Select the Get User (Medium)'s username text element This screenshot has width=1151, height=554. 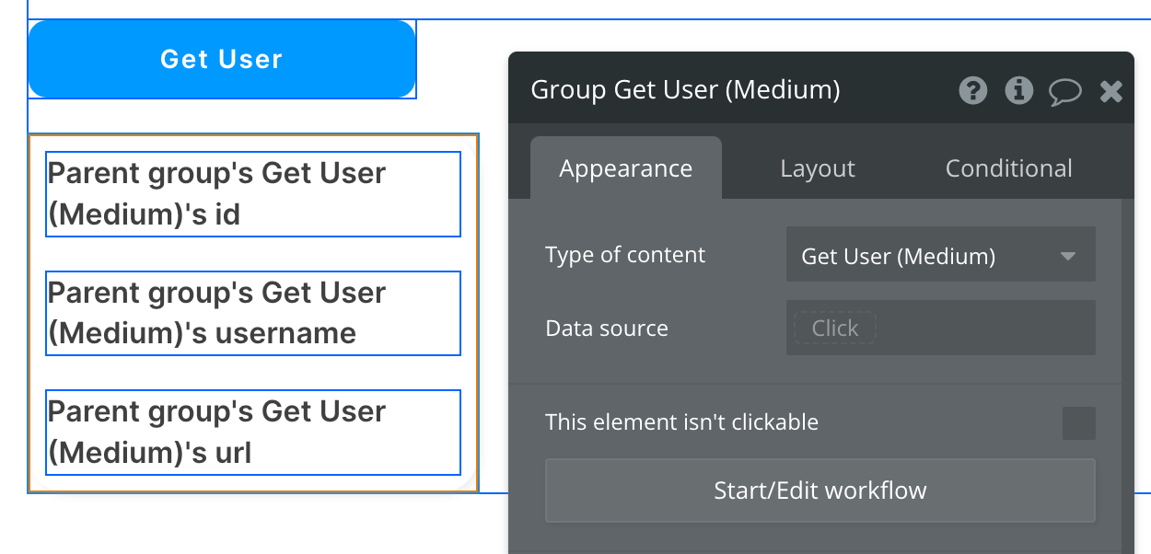tap(252, 313)
